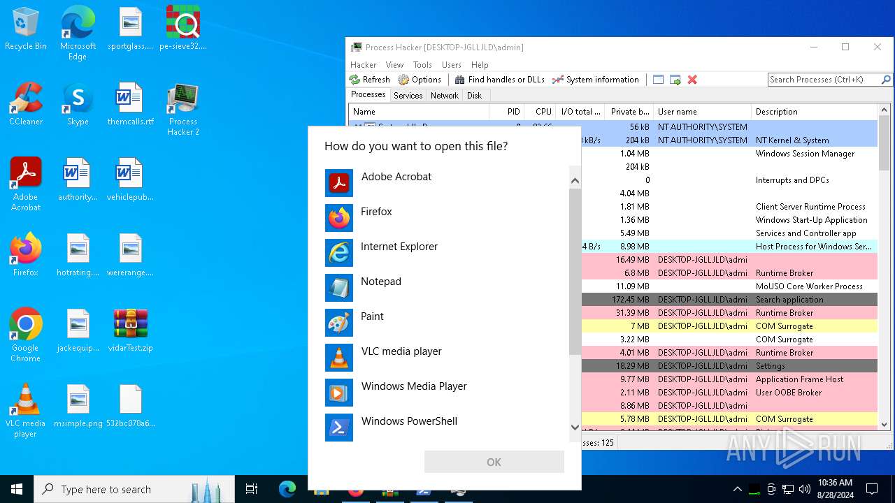895x503 pixels.
Task: Sort processes by the Name column
Action: [x=419, y=112]
